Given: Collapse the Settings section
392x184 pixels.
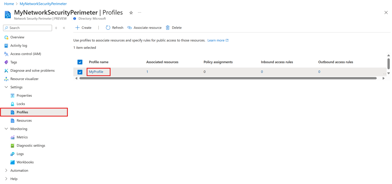Looking at the screenshot, I should (6, 87).
